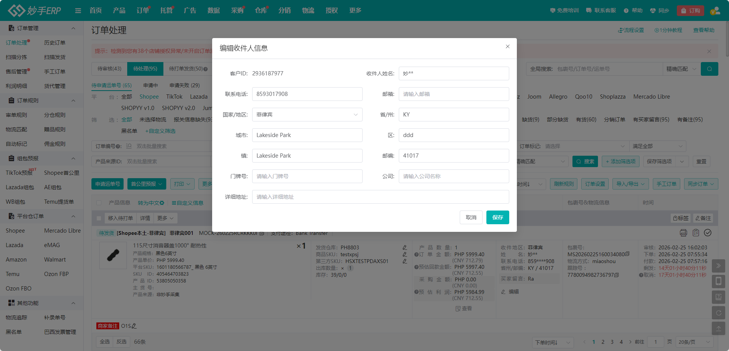Click the circled checkmark icon on the order row

pyautogui.click(x=708, y=233)
